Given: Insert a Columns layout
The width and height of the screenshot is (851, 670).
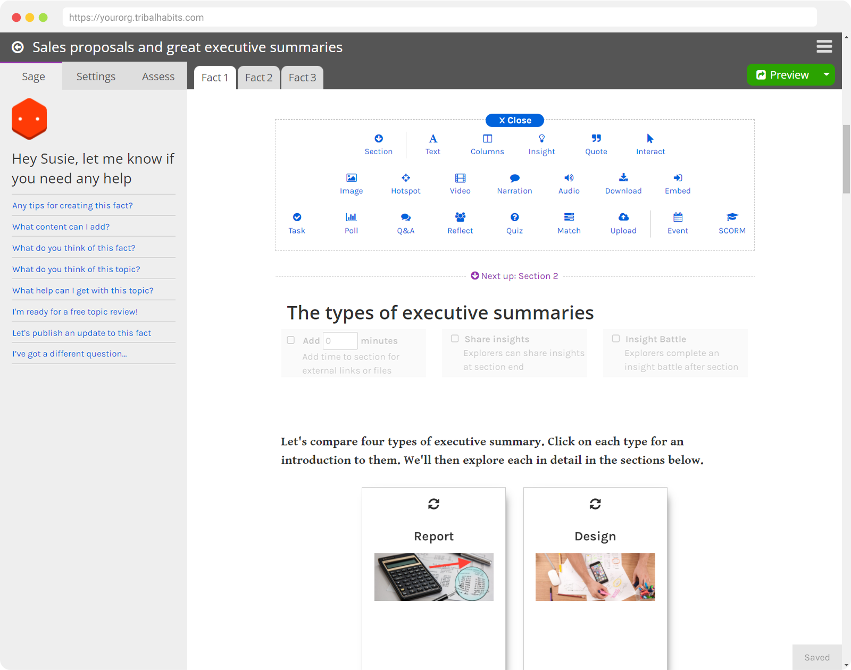Looking at the screenshot, I should [487, 144].
